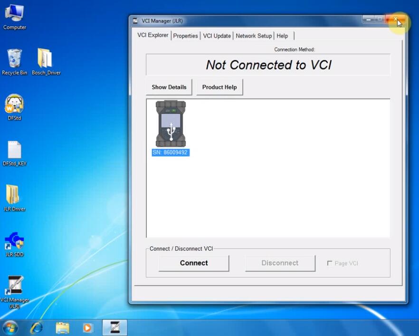This screenshot has height=336, width=419.
Task: Select the JLR SDD desktop shortcut
Action: (x=14, y=245)
